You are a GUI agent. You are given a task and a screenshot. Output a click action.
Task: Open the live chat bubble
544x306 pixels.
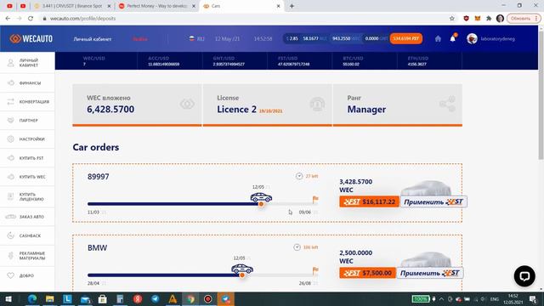(524, 276)
